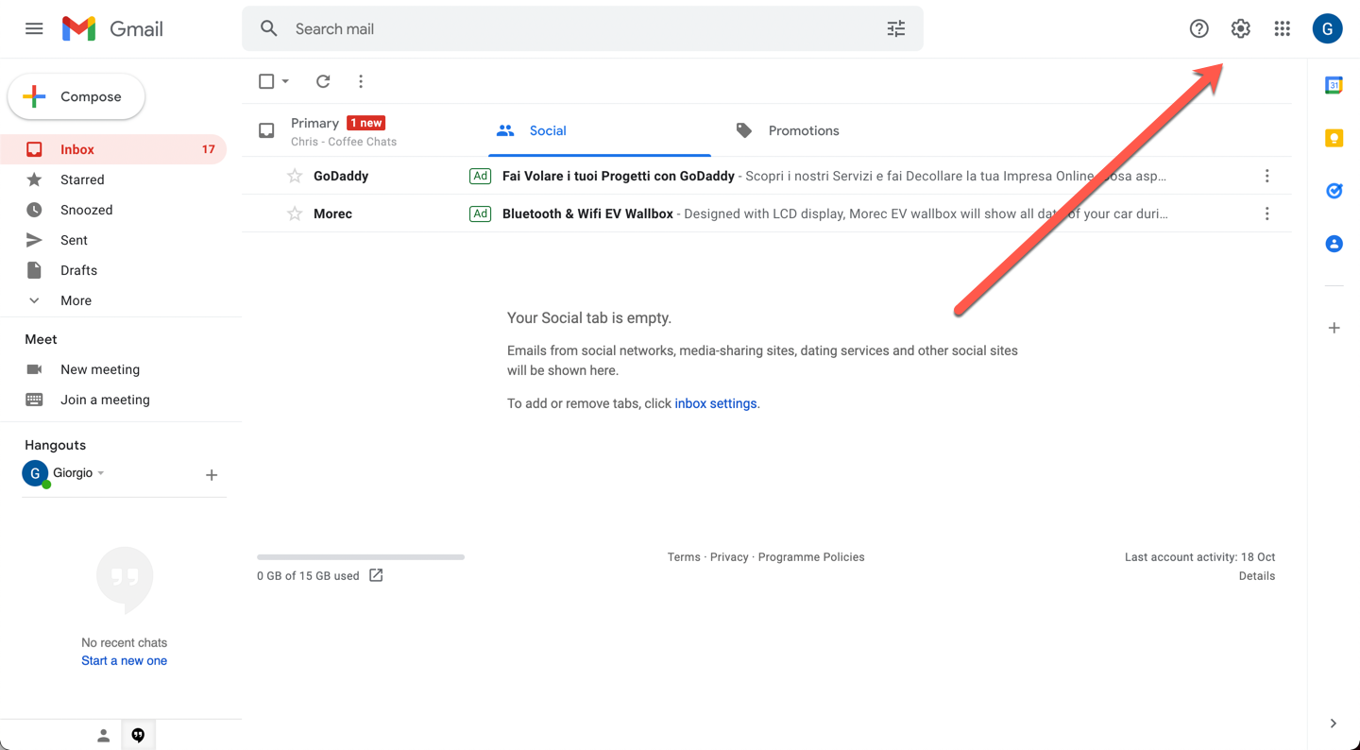Open the GoDaddy ad email subject

619,176
